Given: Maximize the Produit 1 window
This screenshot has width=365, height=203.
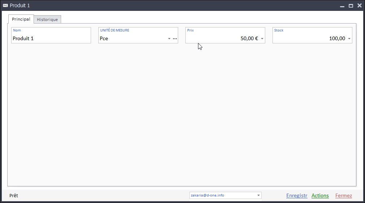Looking at the screenshot, I should coord(351,6).
